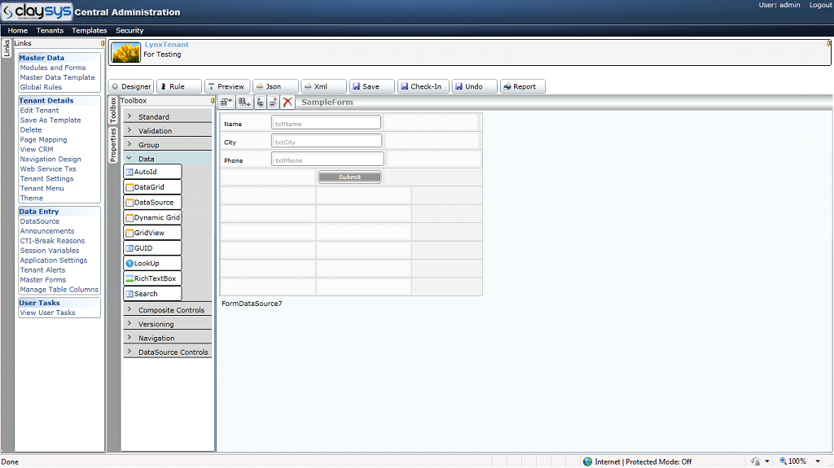
Task: Pin the Toolbox panel using the pin icon
Action: (x=213, y=101)
